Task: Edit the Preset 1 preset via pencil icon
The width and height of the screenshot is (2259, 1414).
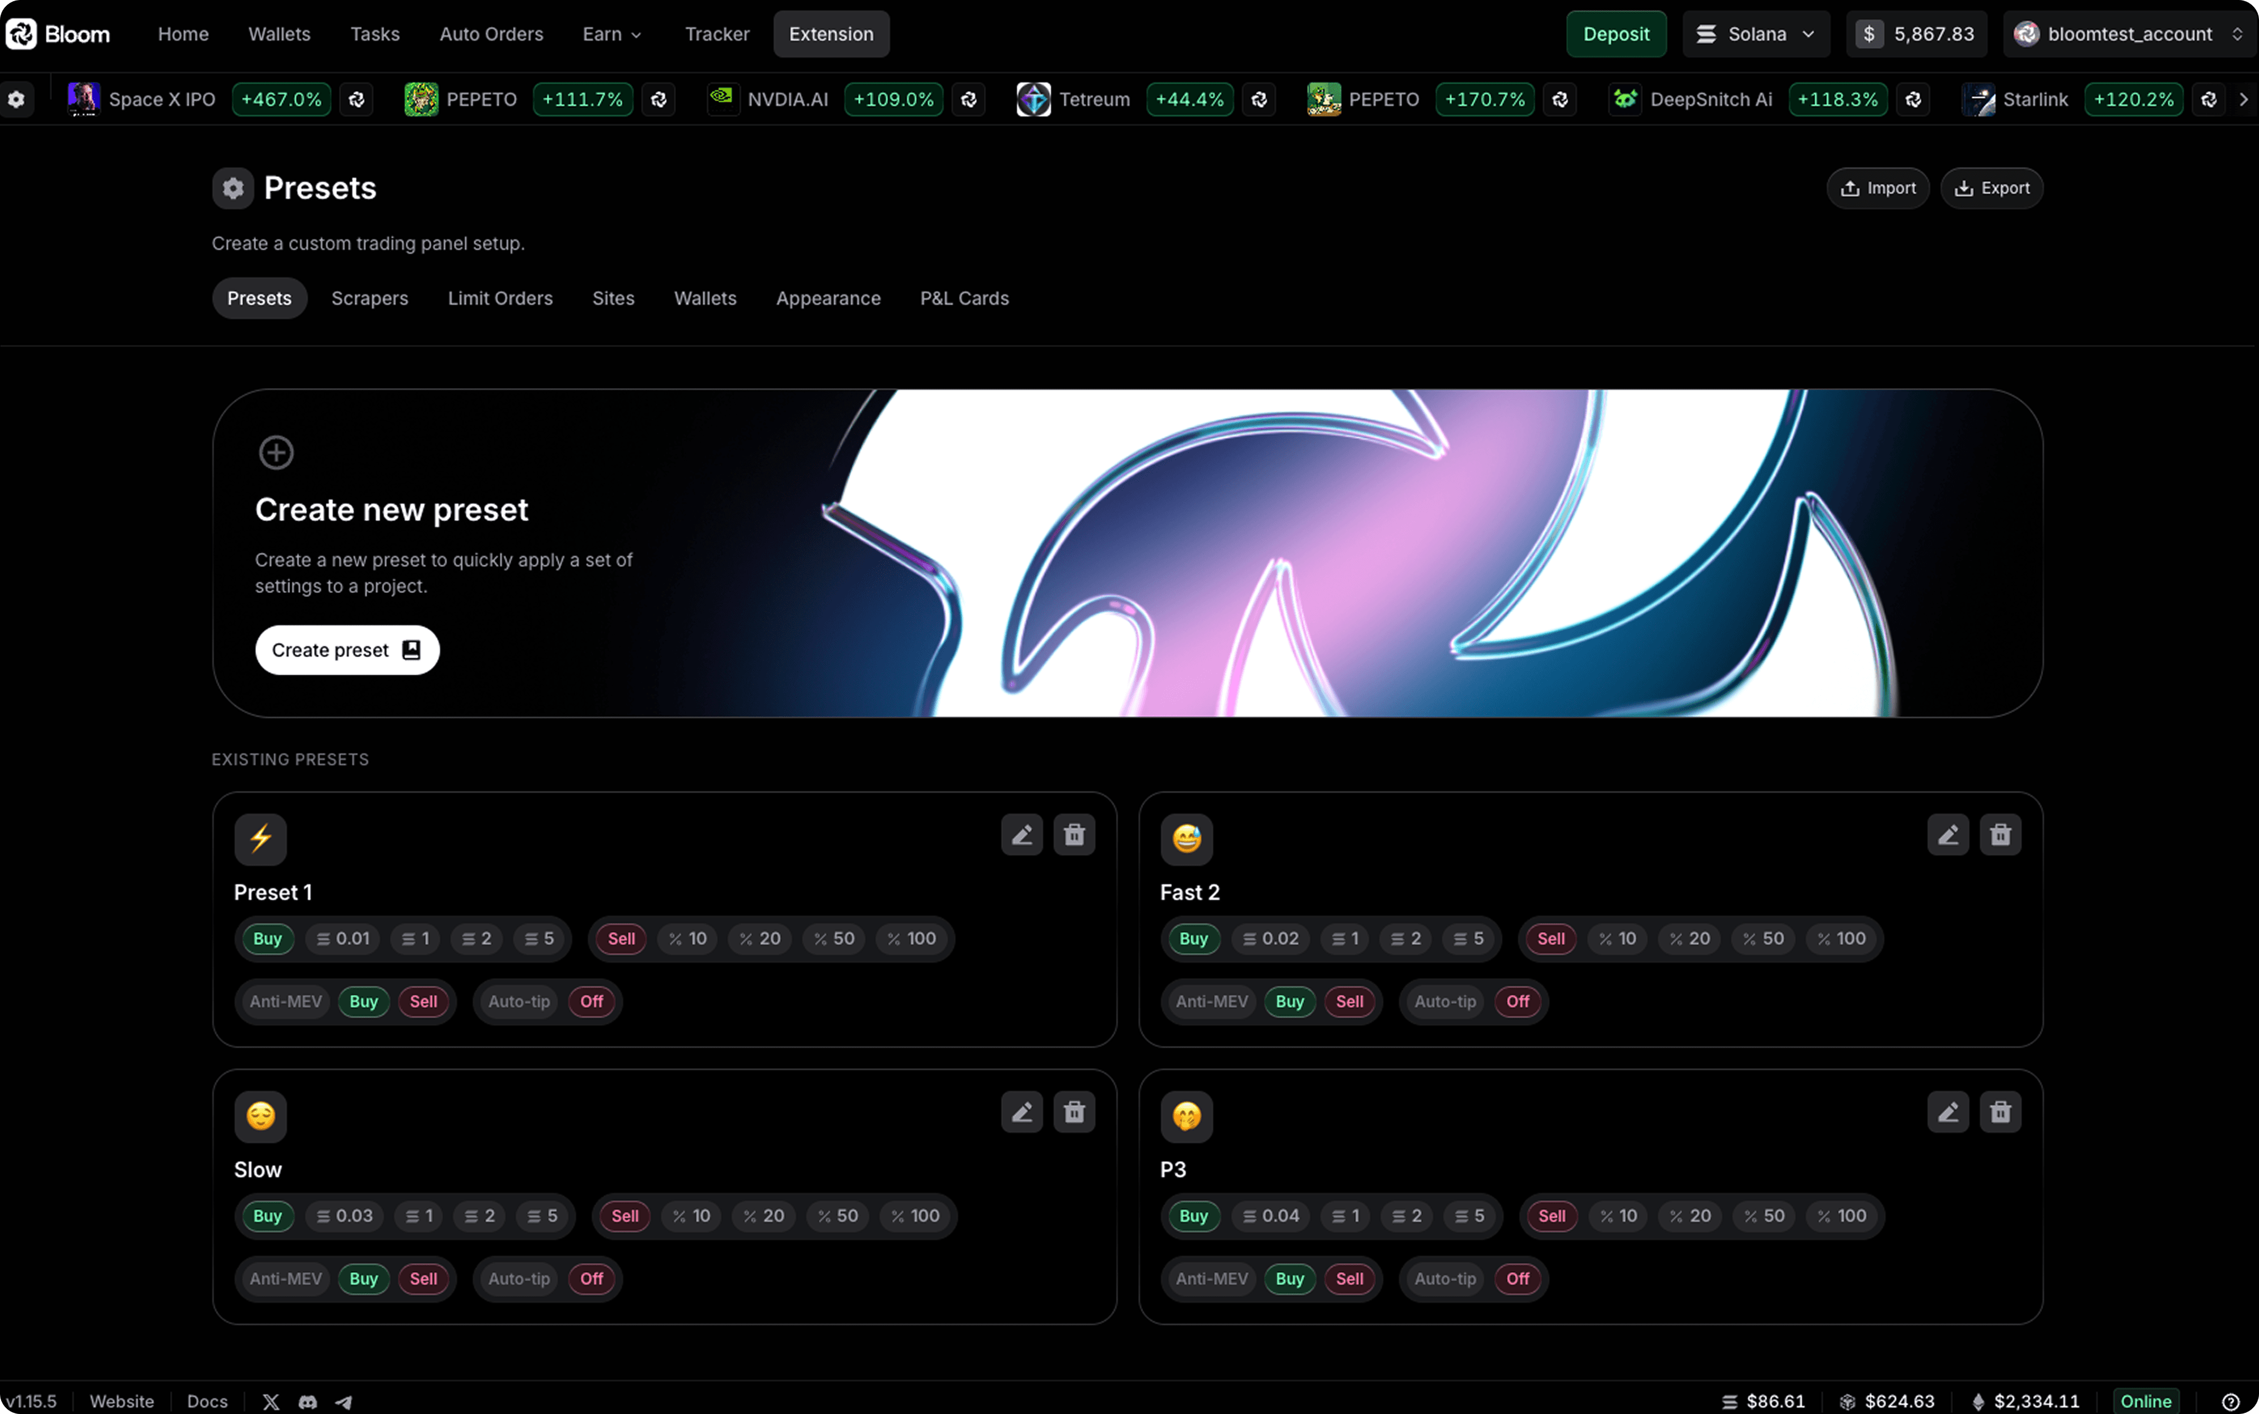Action: coord(1021,834)
